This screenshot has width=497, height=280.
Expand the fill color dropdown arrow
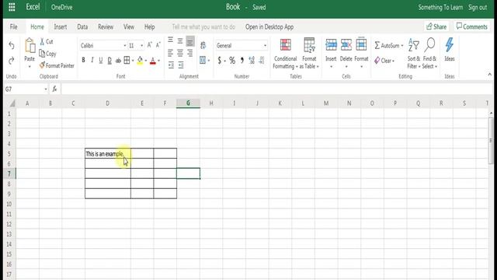(x=146, y=61)
